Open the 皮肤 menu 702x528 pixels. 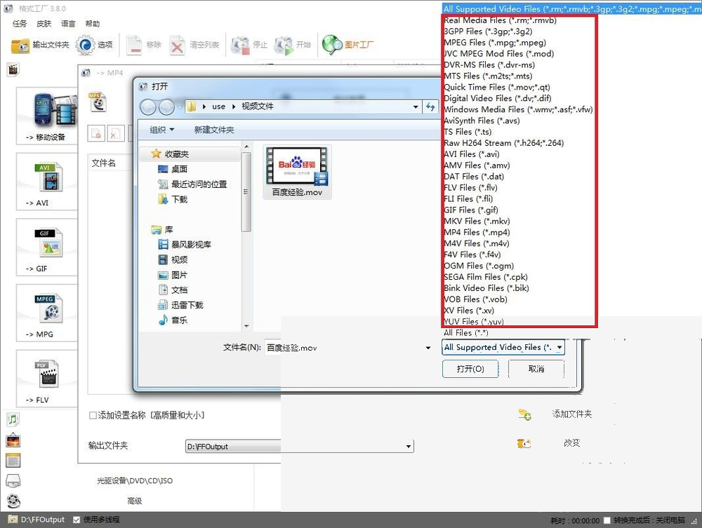point(44,23)
